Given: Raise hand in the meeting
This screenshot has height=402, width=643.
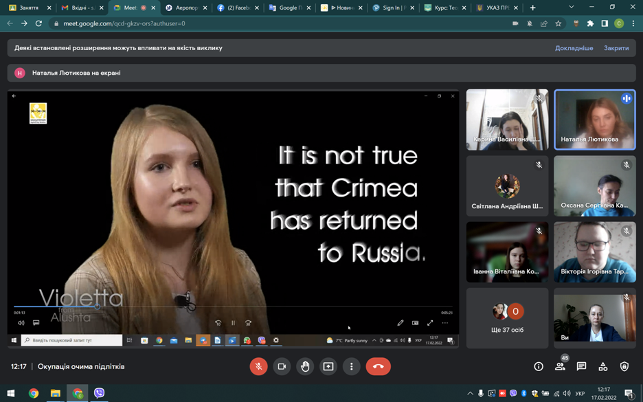Looking at the screenshot, I should click(x=305, y=366).
